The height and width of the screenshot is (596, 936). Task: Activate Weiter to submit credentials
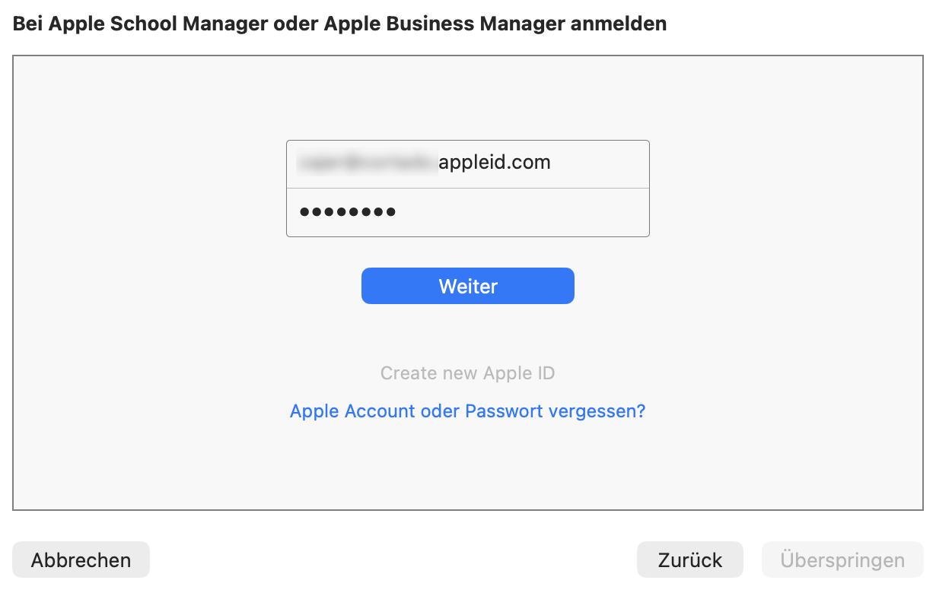(x=467, y=286)
